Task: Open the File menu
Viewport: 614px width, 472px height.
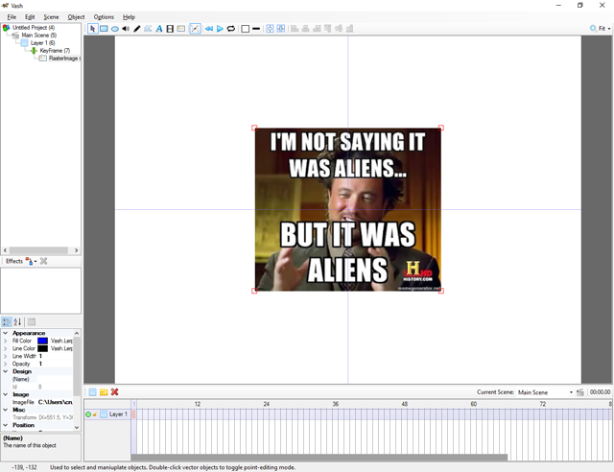Action: tap(12, 17)
